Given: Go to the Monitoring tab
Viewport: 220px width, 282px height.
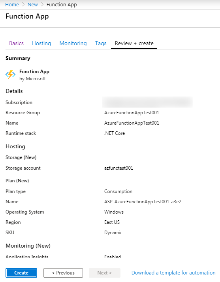Looking at the screenshot, I should 73,44.
